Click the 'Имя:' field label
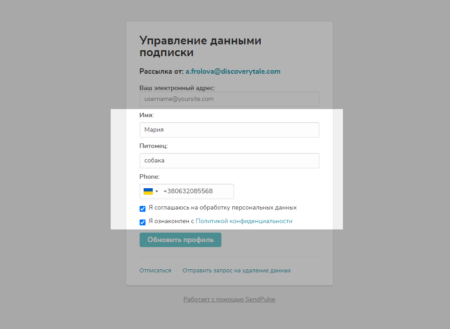The height and width of the screenshot is (329, 450). [x=146, y=115]
